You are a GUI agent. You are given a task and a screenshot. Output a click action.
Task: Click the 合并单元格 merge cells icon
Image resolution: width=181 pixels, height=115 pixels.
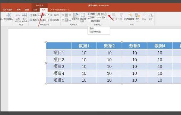pos(18,17)
